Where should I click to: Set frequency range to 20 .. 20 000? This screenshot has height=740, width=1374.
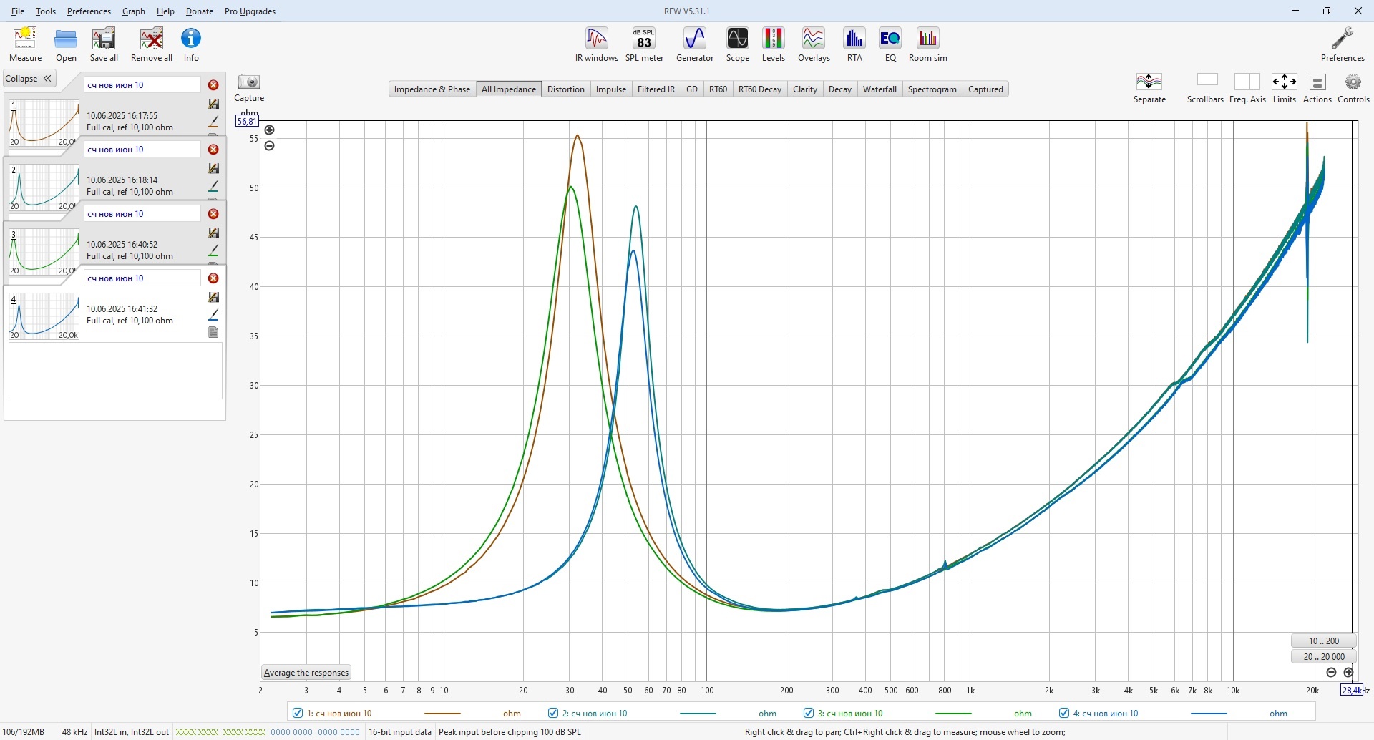1324,657
